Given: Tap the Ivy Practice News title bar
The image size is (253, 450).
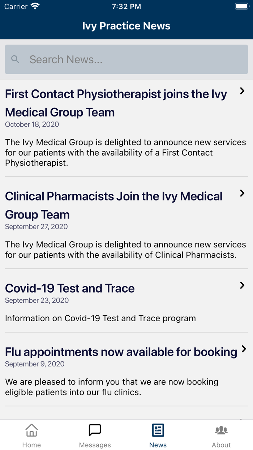Looking at the screenshot, I should coord(126,26).
